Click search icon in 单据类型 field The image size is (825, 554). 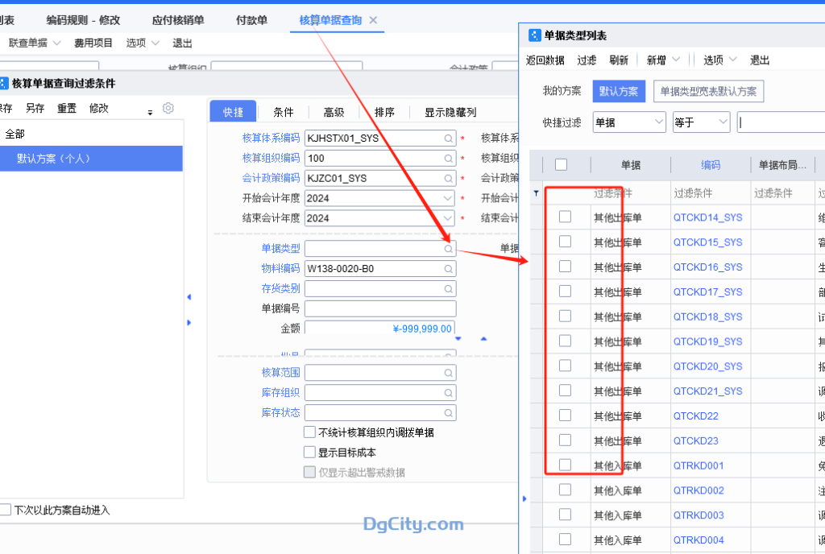click(448, 249)
